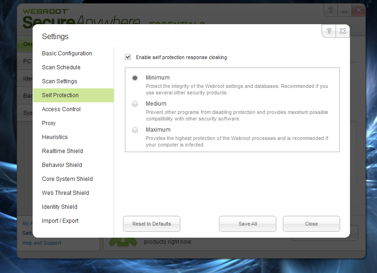Screen dimensions: 377x273
Task: Click Save All button
Action: [x=247, y=224]
